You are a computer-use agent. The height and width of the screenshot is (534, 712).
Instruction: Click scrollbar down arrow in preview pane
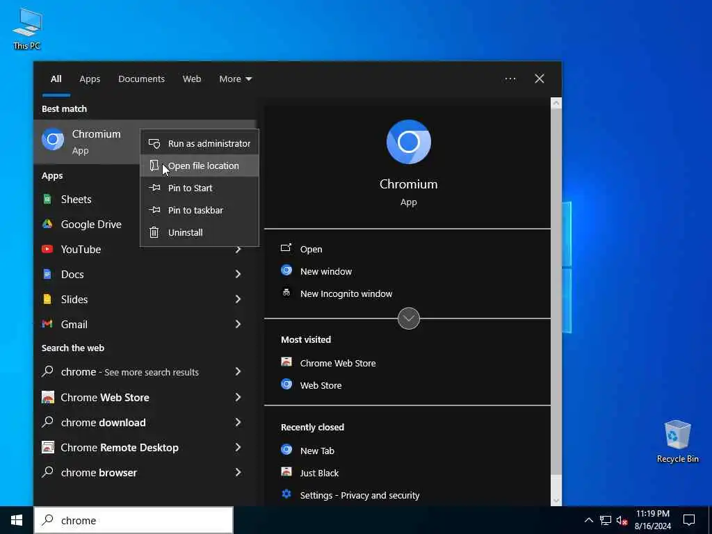tap(556, 501)
